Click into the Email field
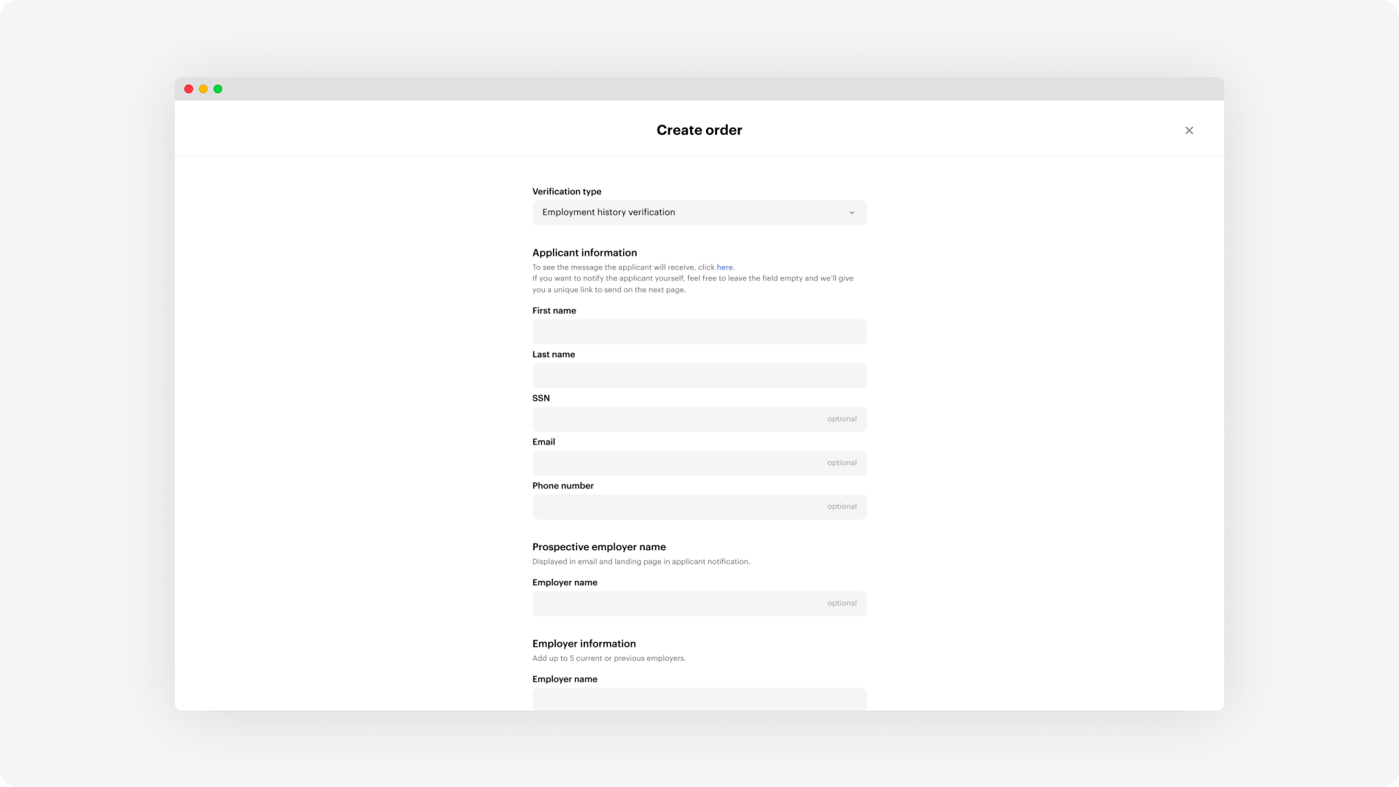 (x=678, y=463)
